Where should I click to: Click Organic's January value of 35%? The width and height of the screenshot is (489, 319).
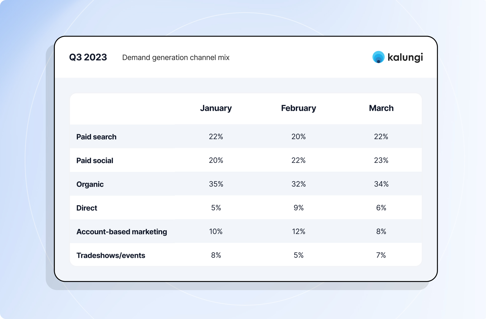click(x=216, y=184)
